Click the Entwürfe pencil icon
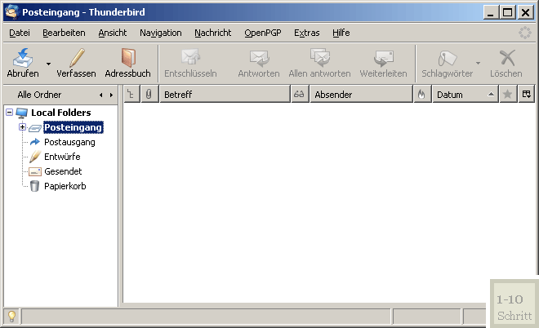The height and width of the screenshot is (328, 539). pyautogui.click(x=35, y=157)
